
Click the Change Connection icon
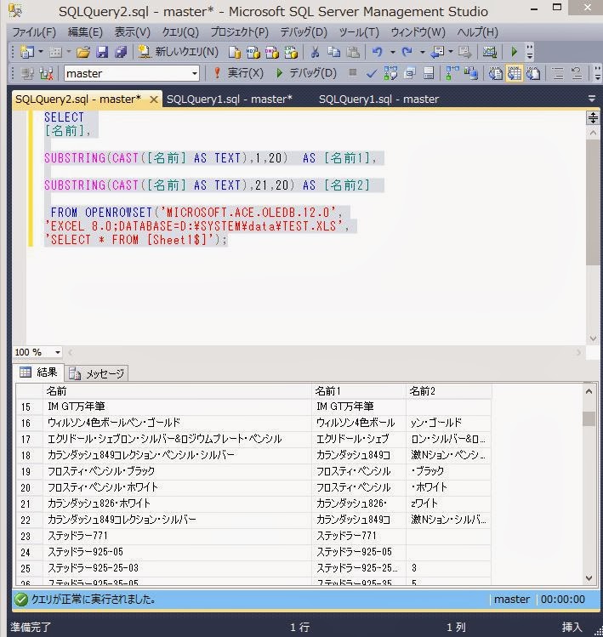click(x=46, y=73)
